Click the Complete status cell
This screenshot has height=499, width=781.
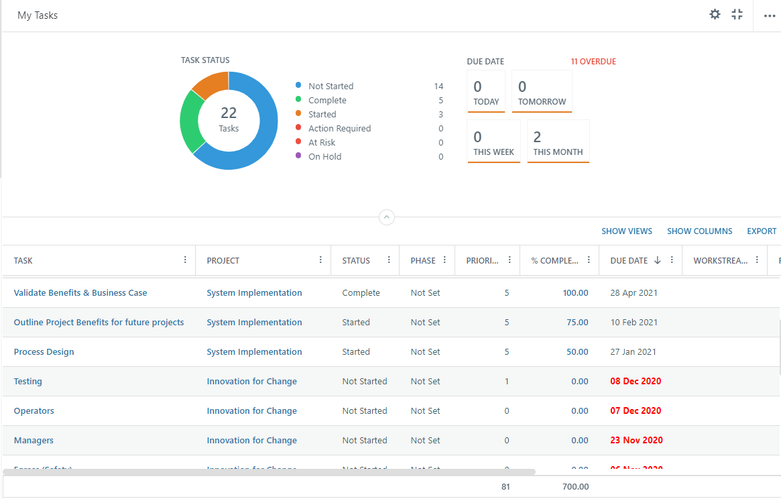[361, 293]
